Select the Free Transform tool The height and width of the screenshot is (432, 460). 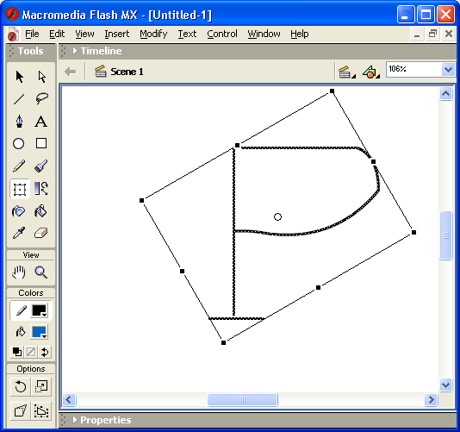[20, 189]
